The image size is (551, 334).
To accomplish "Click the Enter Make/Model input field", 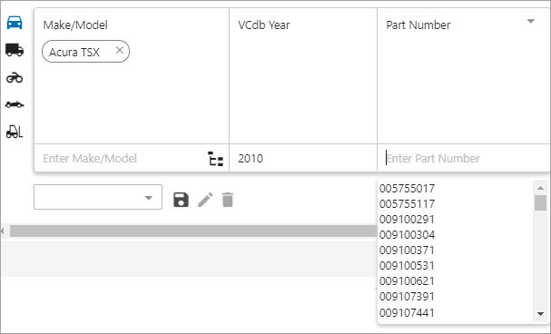I will 121,159.
